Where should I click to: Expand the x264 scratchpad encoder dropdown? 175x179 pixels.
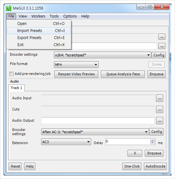[x=102, y=55]
